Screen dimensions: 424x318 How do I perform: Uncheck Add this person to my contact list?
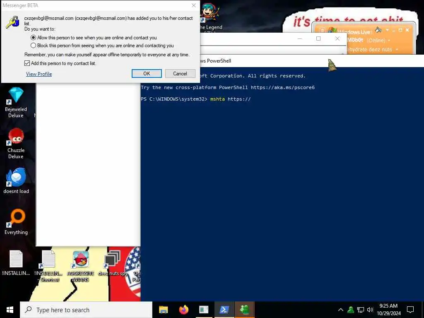coord(27,63)
